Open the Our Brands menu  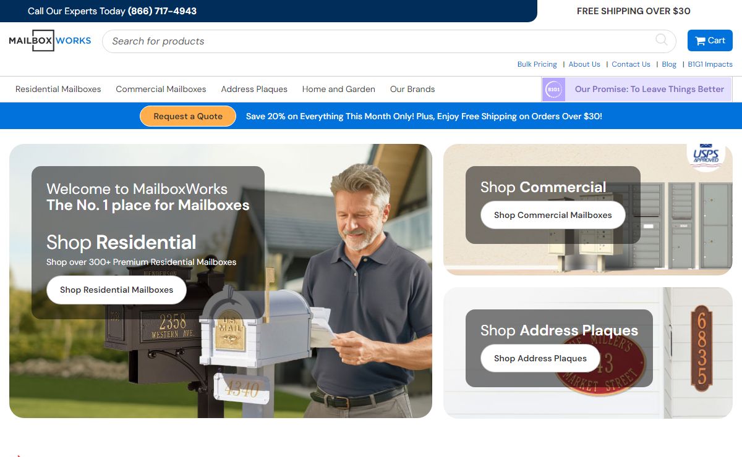coord(412,89)
